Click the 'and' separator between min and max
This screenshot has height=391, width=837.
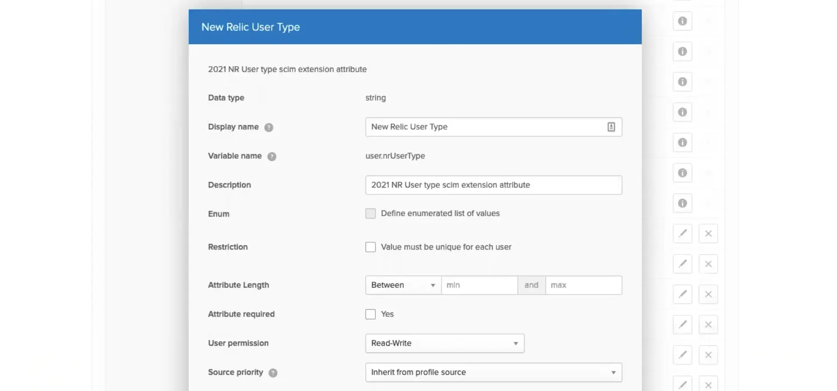[531, 285]
